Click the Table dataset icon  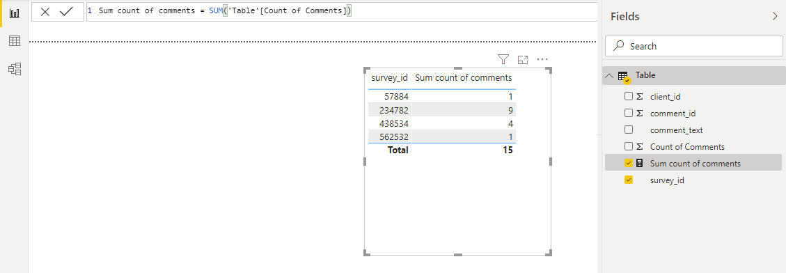coord(624,77)
